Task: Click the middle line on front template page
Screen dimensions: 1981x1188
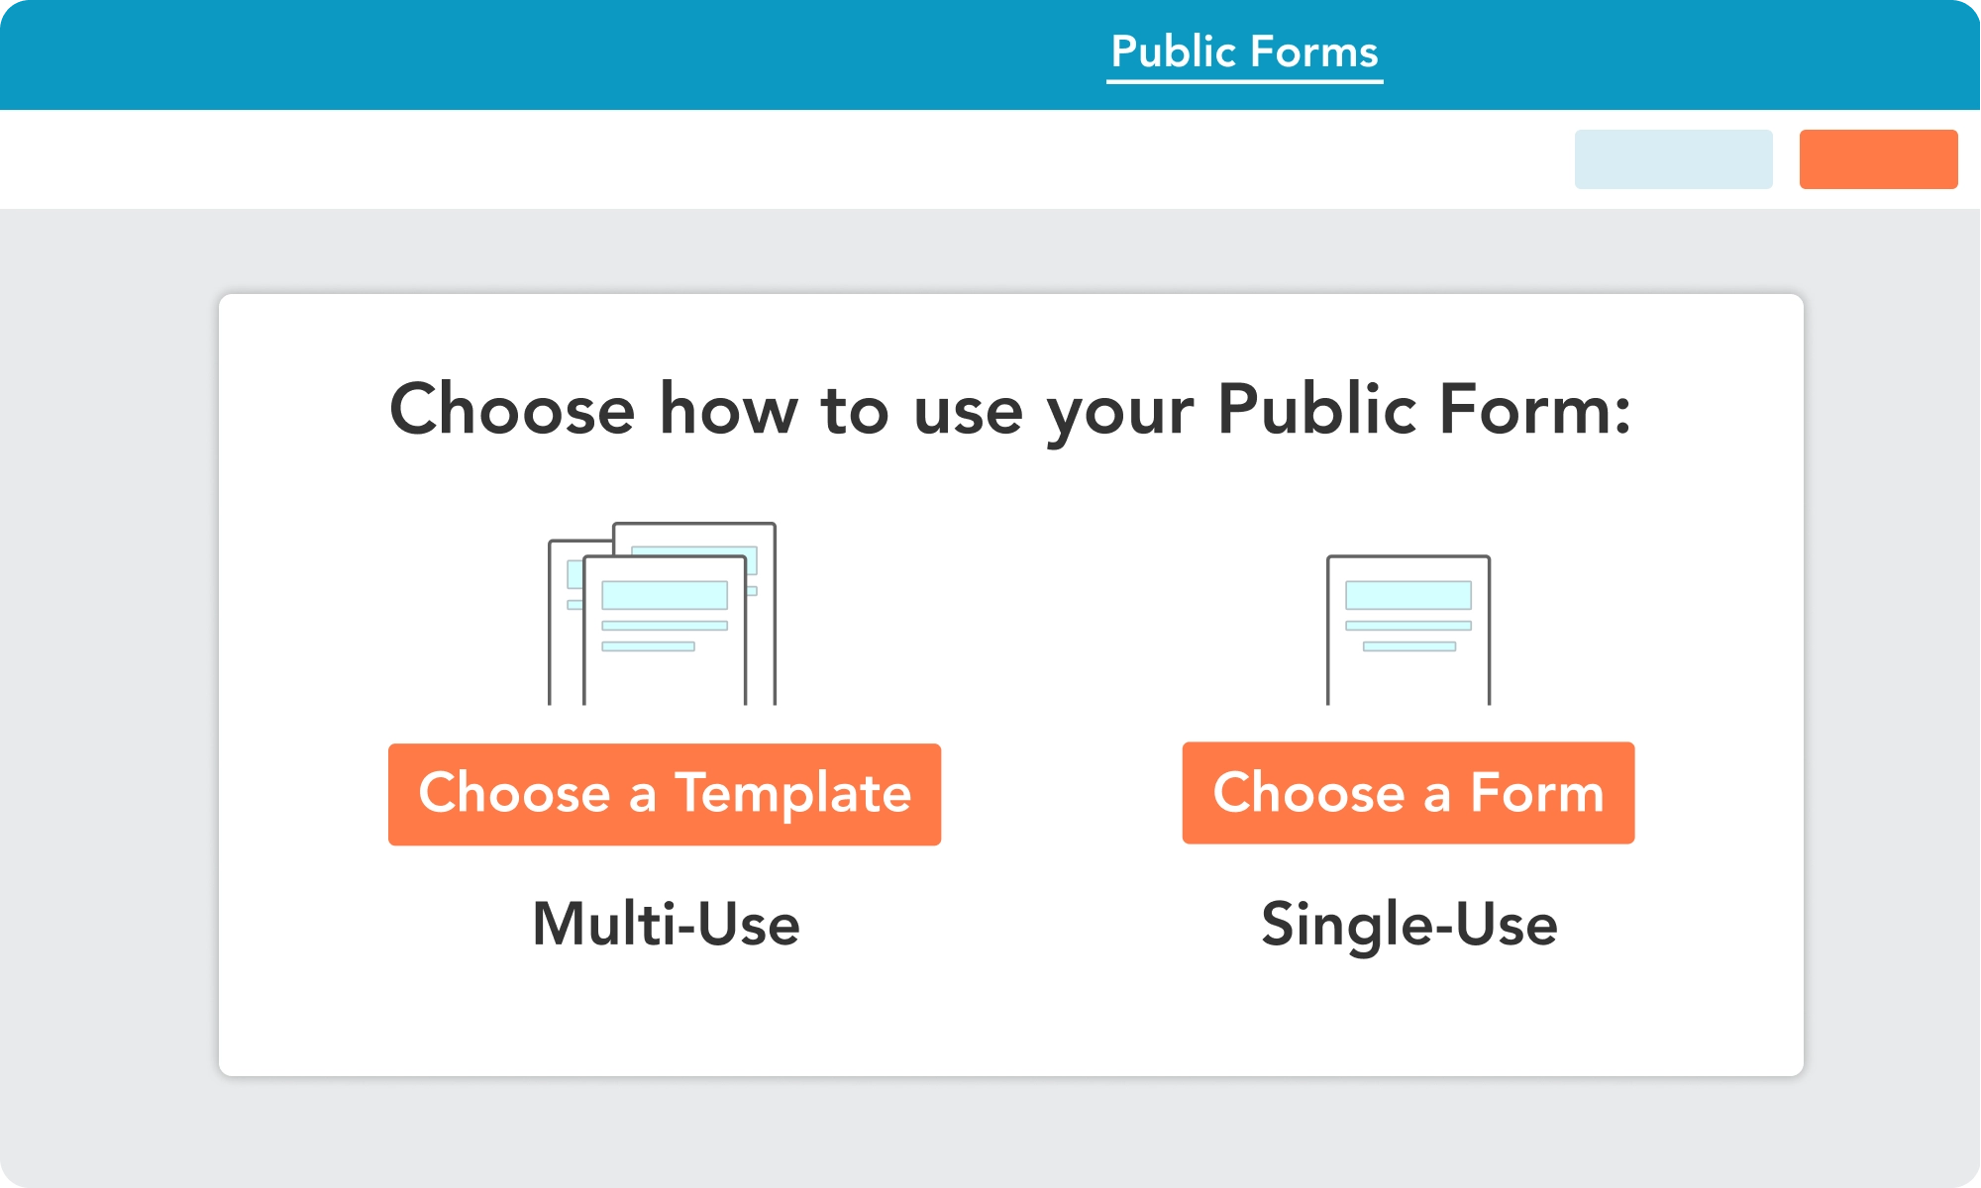Action: pyautogui.click(x=664, y=626)
